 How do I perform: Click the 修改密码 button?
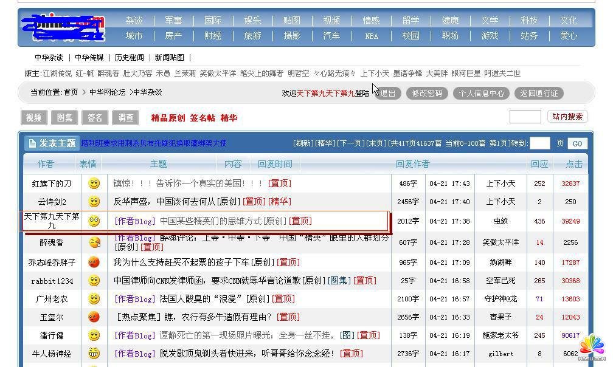pos(426,94)
